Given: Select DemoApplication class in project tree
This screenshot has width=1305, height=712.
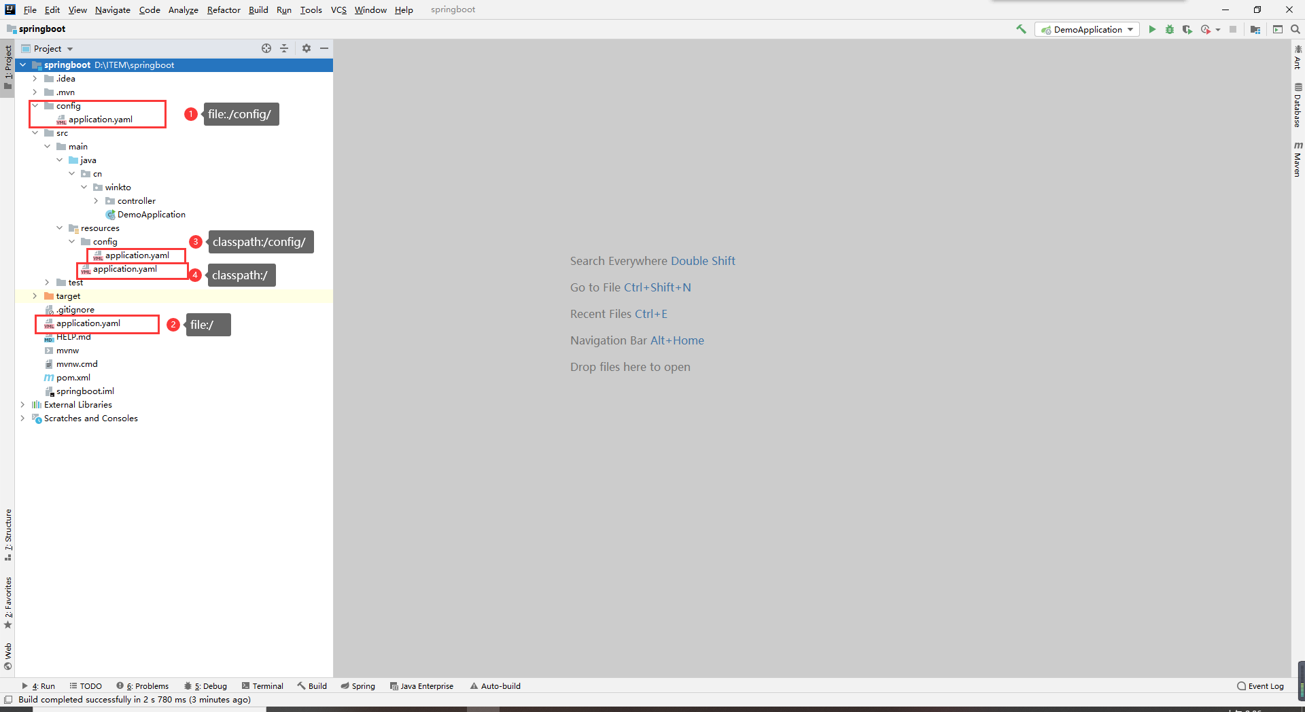Looking at the screenshot, I should [x=151, y=215].
